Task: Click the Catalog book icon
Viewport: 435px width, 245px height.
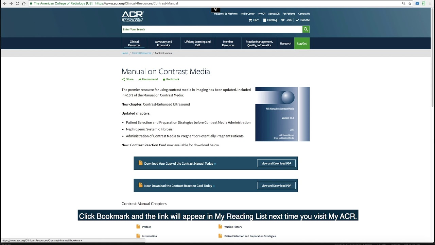Action: pos(264,20)
